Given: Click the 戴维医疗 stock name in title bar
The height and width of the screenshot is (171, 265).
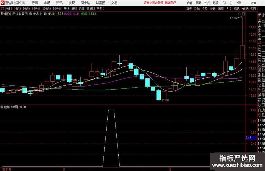Looking at the screenshot, I should pyautogui.click(x=170, y=3).
